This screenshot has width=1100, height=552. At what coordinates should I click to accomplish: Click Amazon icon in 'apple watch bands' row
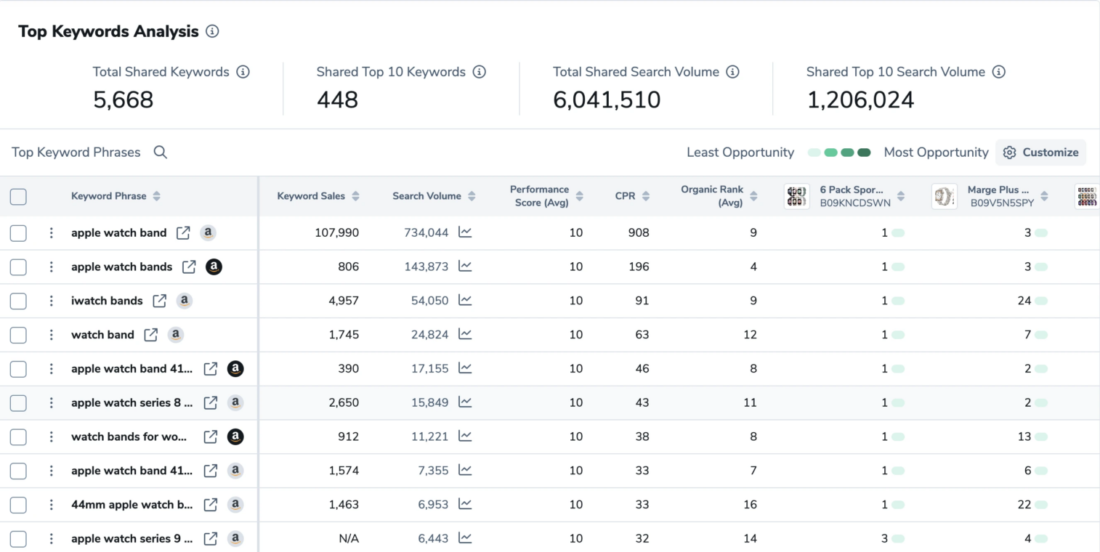click(x=214, y=267)
